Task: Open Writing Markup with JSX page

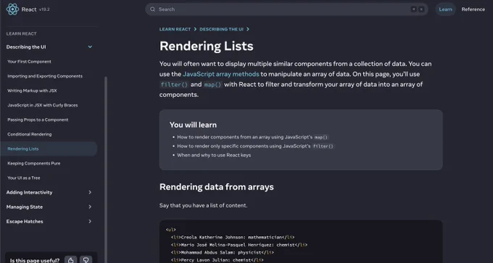Action: [x=32, y=91]
